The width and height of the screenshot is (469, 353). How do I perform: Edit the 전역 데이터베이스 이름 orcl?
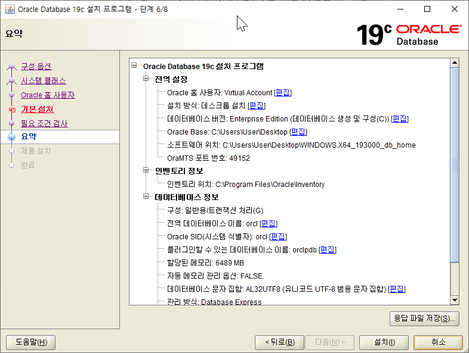click(x=269, y=223)
